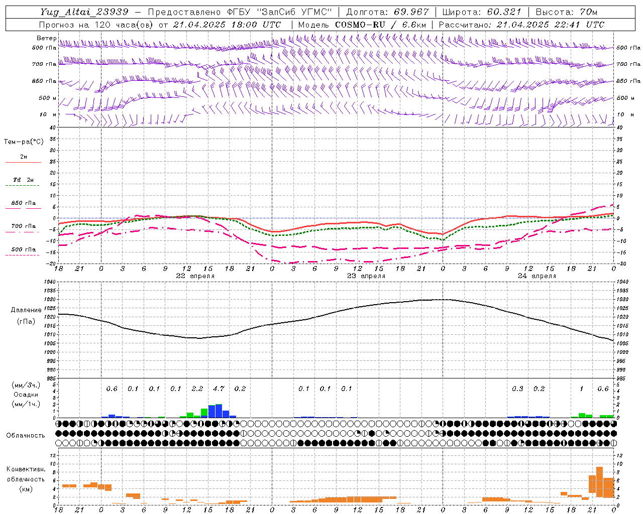The height and width of the screenshot is (514, 643).
Task: Click the tallest orange convective cloud bar
Action: (599, 482)
